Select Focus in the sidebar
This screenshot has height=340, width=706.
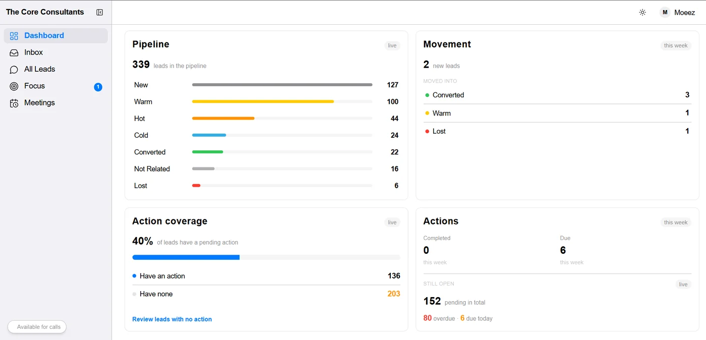coord(56,86)
